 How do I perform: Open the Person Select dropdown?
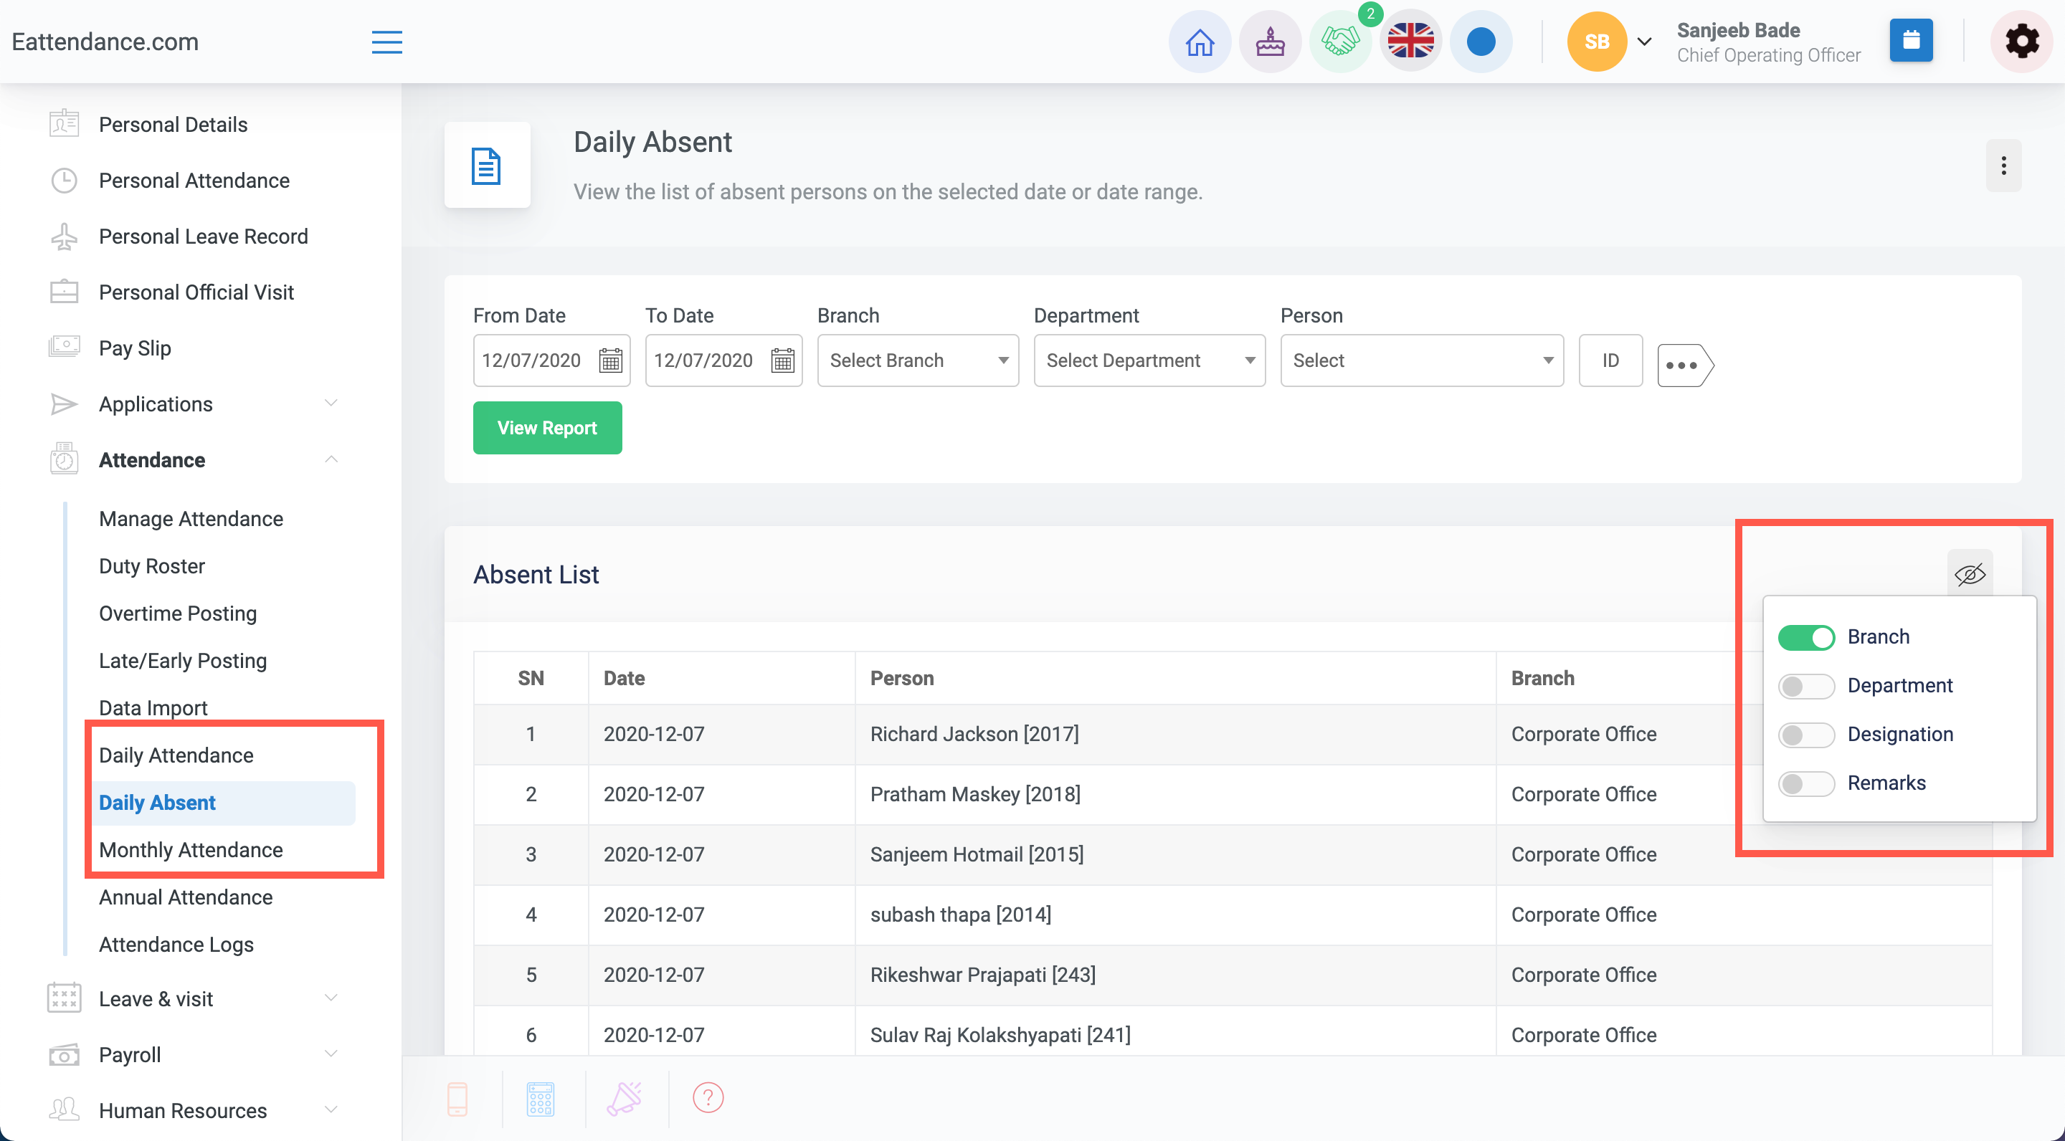[1421, 361]
